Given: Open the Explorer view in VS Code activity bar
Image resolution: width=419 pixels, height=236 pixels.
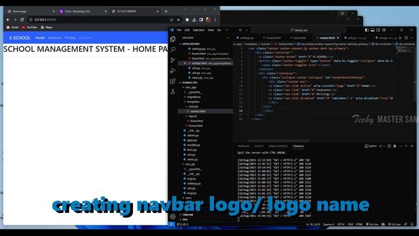Looking at the screenshot, I should coord(173,39).
